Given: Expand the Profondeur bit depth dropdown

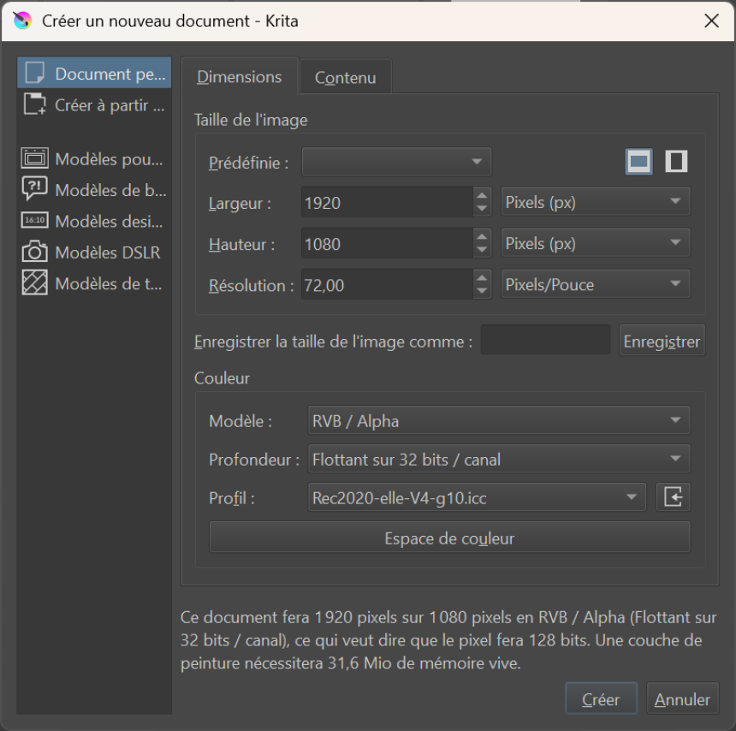Looking at the screenshot, I should (496, 459).
